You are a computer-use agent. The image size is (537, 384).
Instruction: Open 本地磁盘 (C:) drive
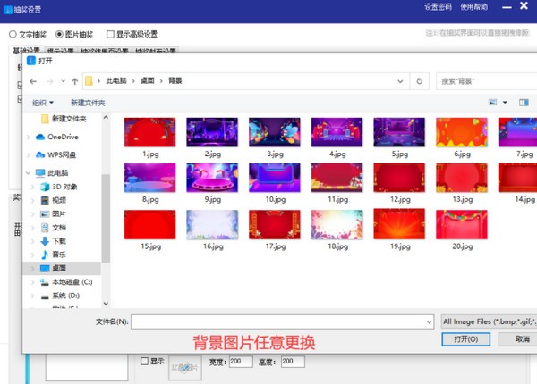(x=72, y=281)
